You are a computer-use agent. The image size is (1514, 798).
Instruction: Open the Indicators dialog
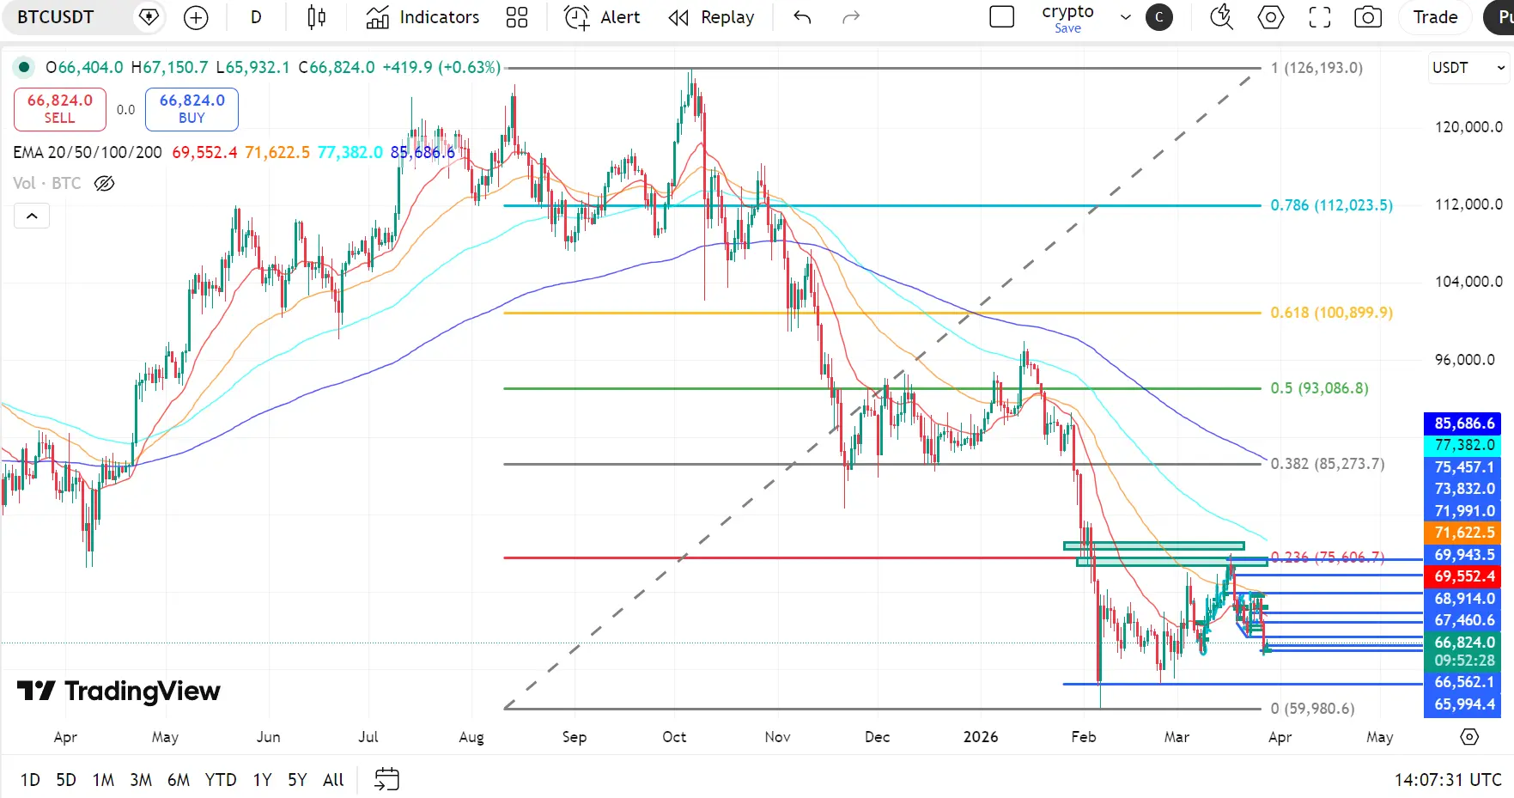[x=423, y=17]
